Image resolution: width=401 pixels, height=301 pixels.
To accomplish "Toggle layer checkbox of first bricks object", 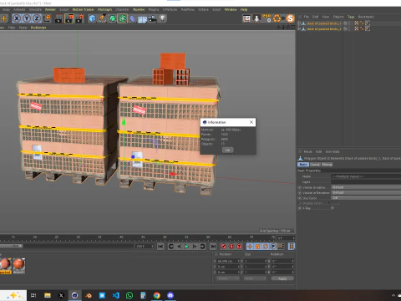I will pyautogui.click(x=345, y=23).
